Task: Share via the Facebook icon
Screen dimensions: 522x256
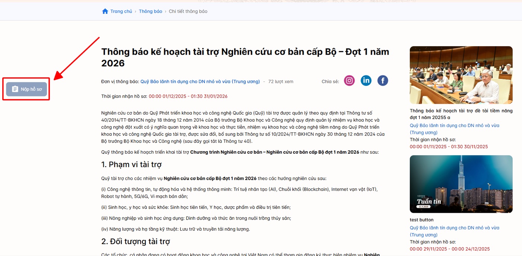Action: pos(383,80)
